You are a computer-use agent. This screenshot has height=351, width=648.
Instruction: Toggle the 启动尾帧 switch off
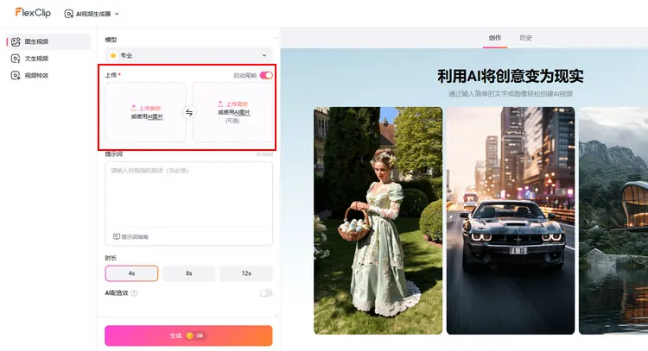[266, 75]
